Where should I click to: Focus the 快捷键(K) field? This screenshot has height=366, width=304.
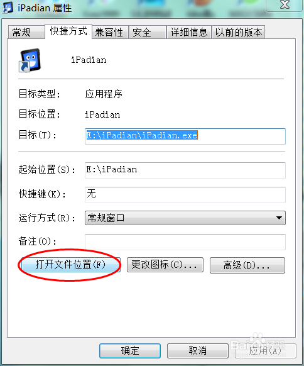pos(185,195)
